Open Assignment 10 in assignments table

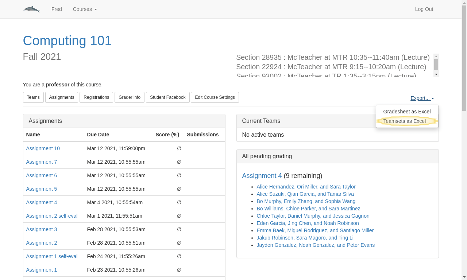point(43,148)
